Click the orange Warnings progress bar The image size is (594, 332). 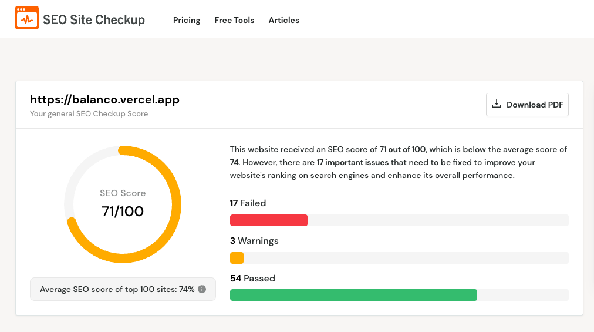(x=237, y=258)
